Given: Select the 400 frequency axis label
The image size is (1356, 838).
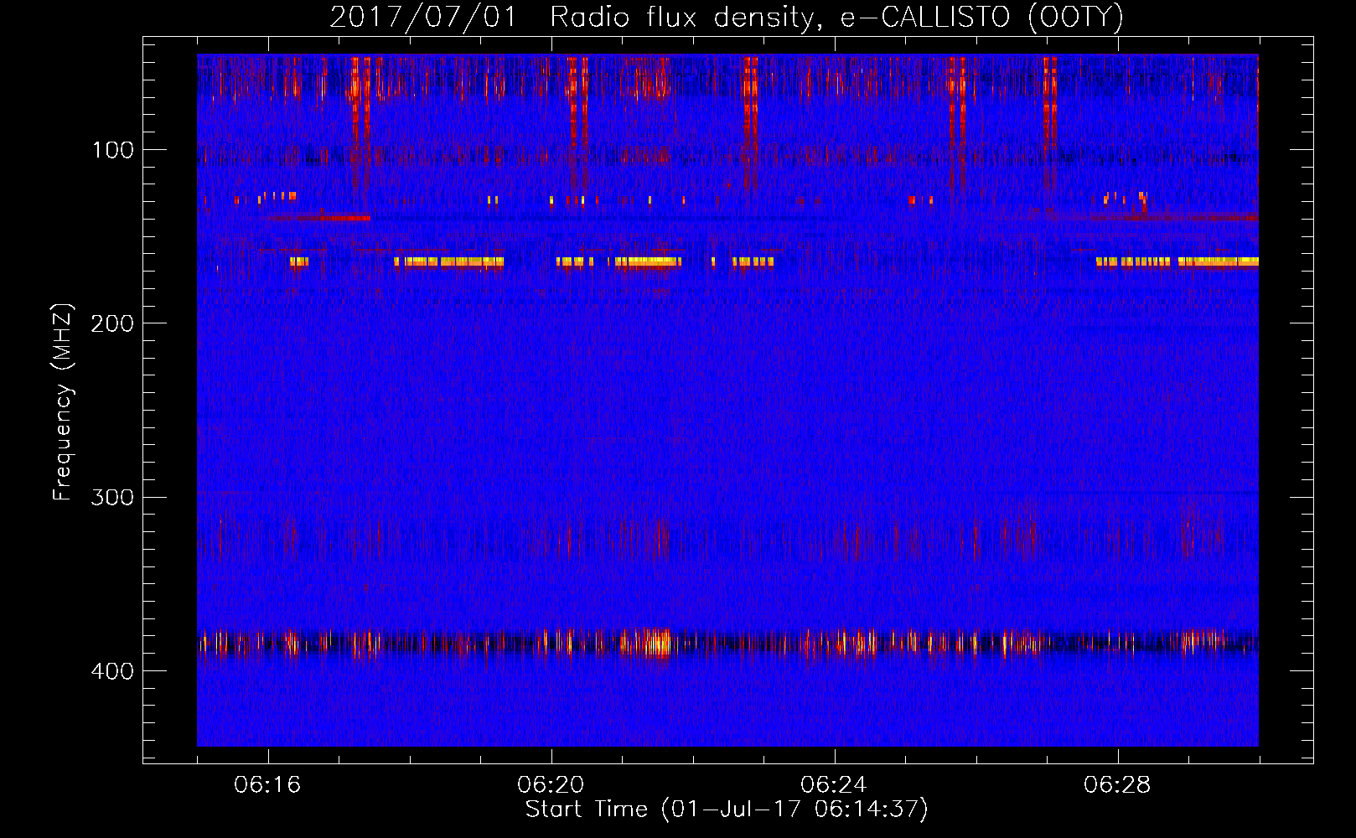Looking at the screenshot, I should pos(112,671).
